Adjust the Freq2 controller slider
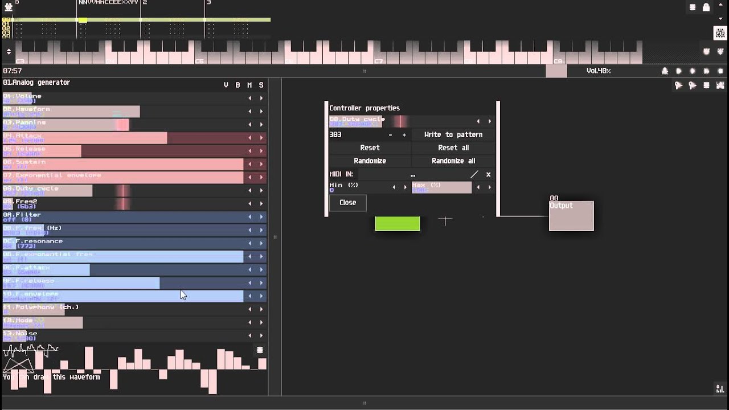 point(123,204)
